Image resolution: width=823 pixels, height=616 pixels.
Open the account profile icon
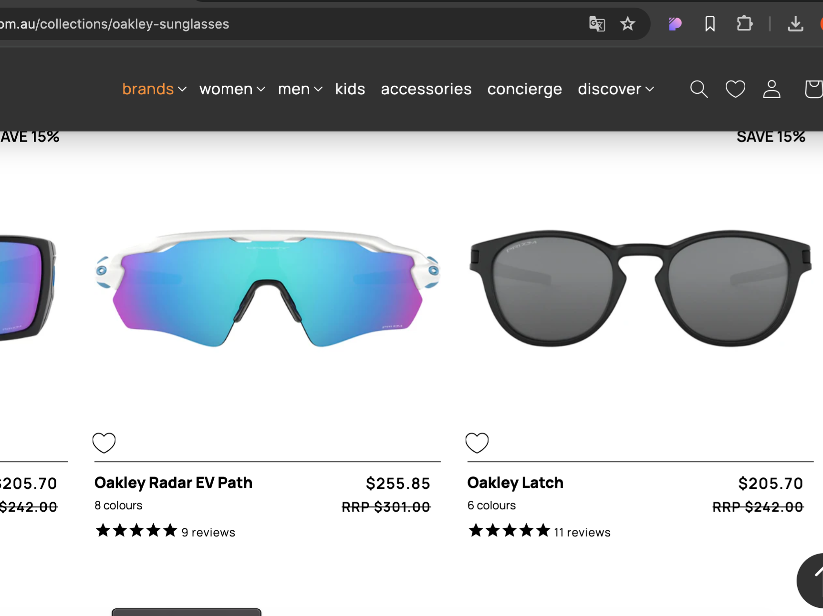pyautogui.click(x=771, y=89)
